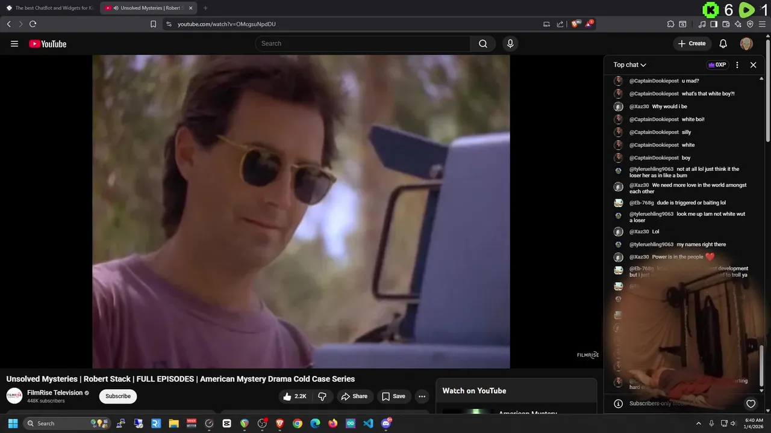Screen dimensions: 771x433
Task: Open YouTube notifications bell
Action: (723, 43)
